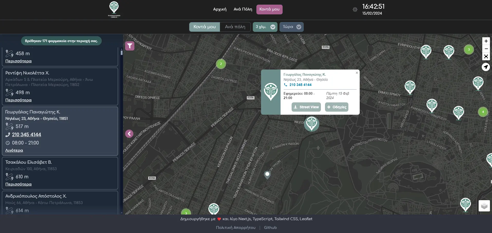Click the "Street View" button in popup
The width and height of the screenshot is (492, 233).
coord(306,107)
